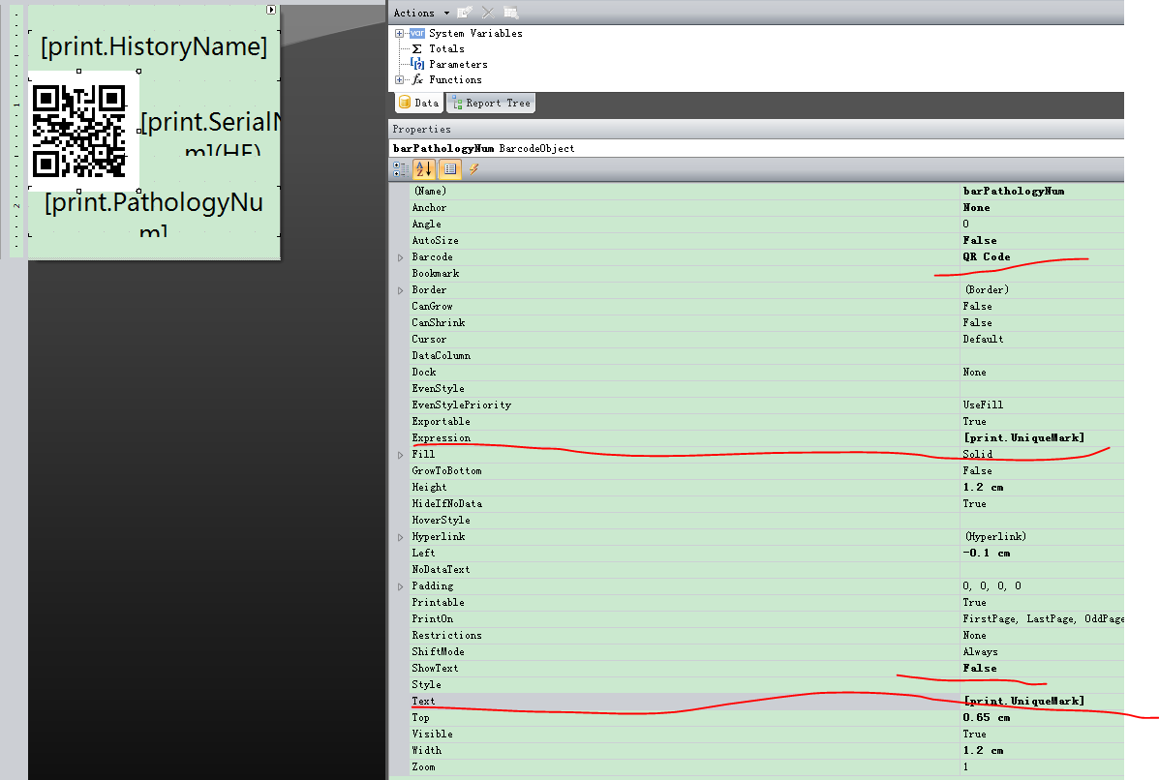Toggle Alphabetical A-Z sort in Properties

coord(424,170)
